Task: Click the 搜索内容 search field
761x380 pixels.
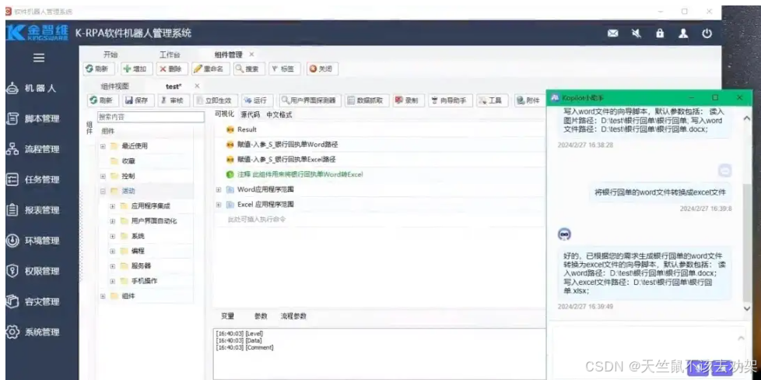Action: click(151, 117)
